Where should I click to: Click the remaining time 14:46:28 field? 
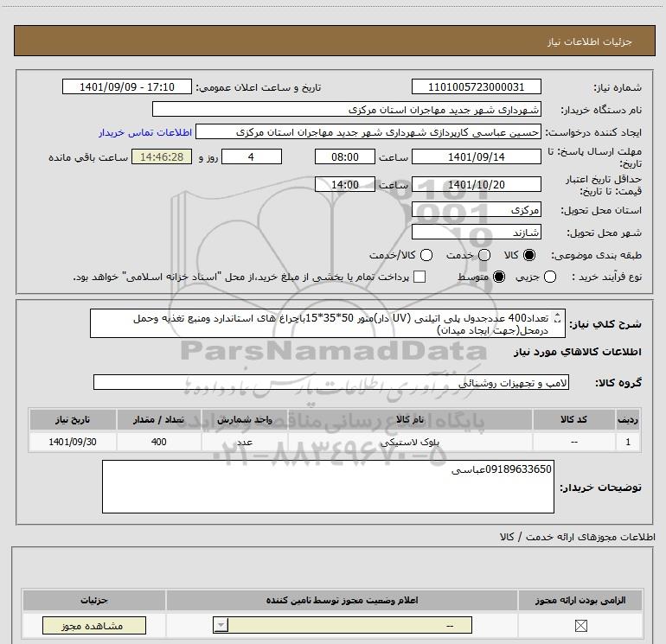click(x=162, y=156)
